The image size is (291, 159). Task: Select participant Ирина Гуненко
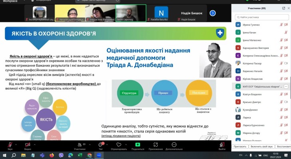click(261, 25)
